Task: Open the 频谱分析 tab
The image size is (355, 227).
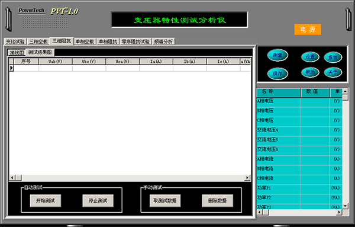Action: point(163,41)
